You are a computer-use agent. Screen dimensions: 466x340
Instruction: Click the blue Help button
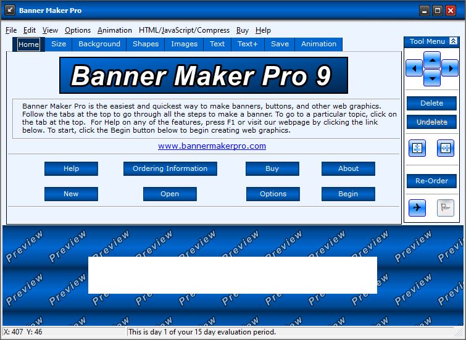[71, 168]
